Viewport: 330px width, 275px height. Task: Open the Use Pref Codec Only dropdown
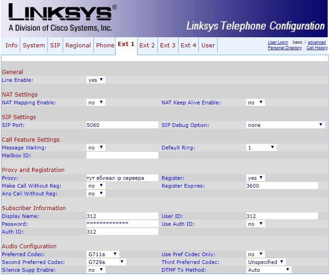tap(255, 254)
